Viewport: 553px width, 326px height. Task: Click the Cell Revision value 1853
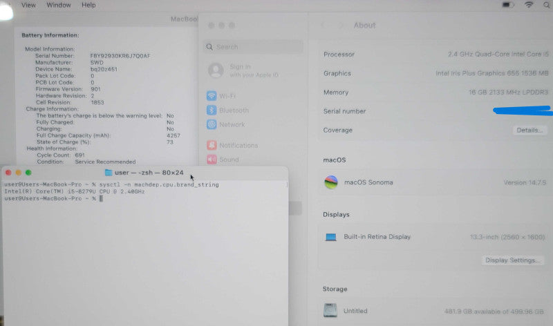pyautogui.click(x=97, y=102)
